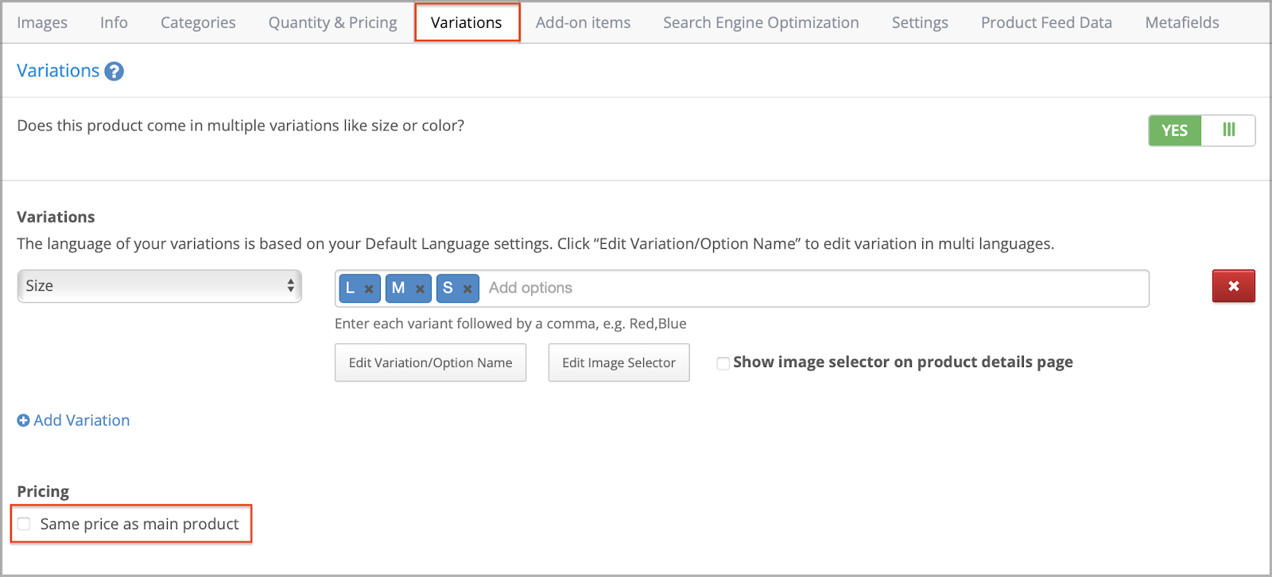Open the Product Feed Data tab
This screenshot has width=1272, height=577.
1046,22
